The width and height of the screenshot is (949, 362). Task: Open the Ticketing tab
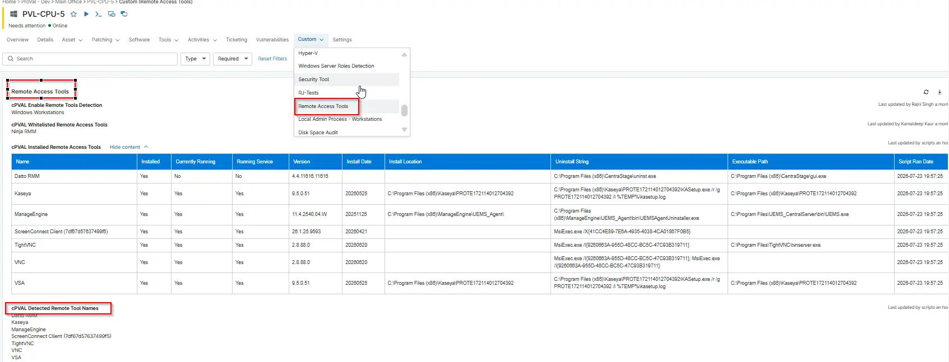236,40
